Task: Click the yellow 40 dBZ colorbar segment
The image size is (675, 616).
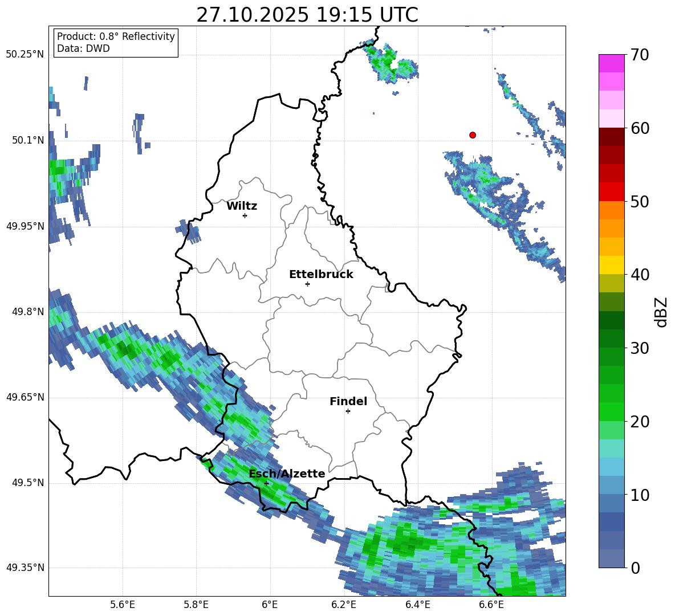Action: (611, 265)
